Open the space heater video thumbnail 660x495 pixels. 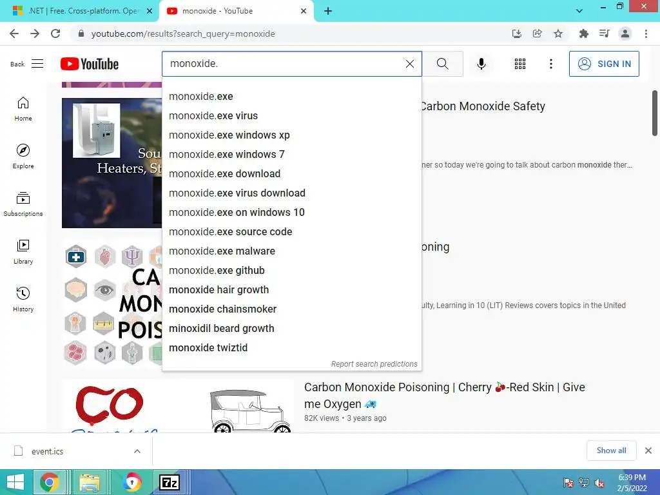coord(112,163)
